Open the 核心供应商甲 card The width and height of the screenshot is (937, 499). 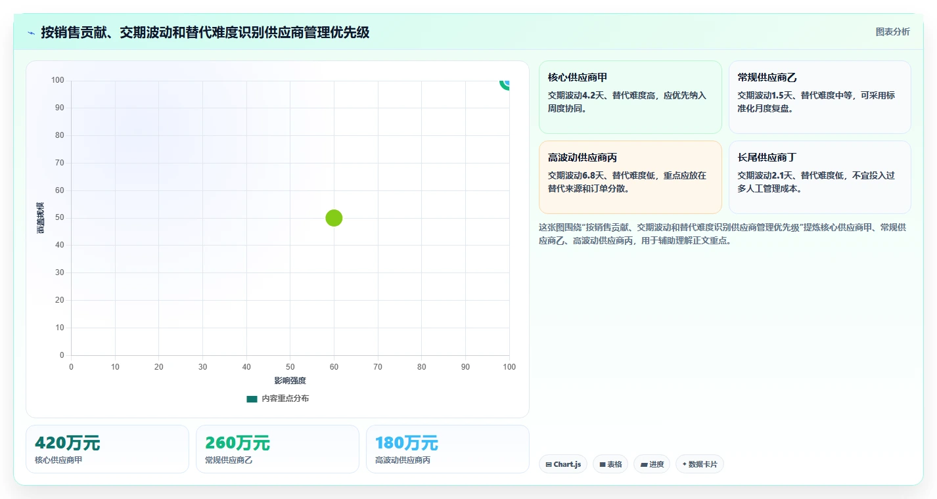630,97
